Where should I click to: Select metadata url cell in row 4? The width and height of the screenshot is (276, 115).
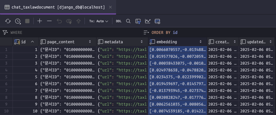pyautogui.click(x=122, y=70)
